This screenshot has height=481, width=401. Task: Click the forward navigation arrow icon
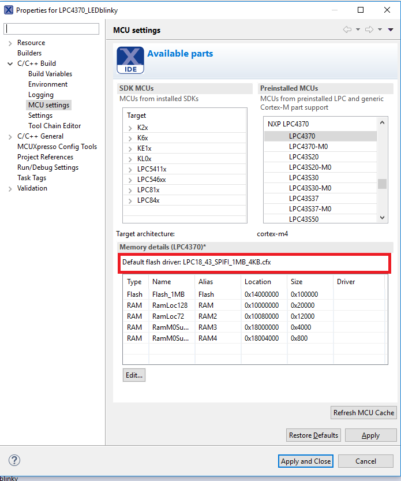(369, 30)
